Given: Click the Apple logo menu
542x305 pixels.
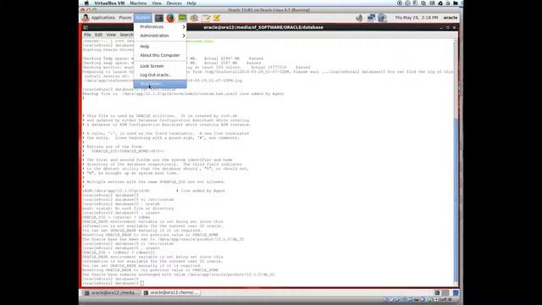Looking at the screenshot, I should point(86,3).
